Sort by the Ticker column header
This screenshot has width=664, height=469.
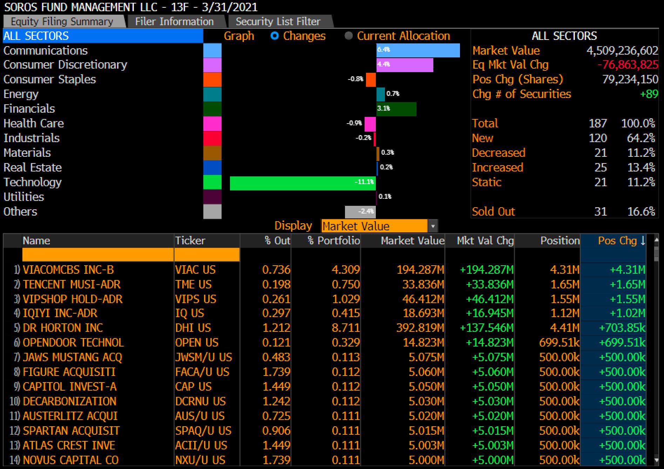[x=207, y=240]
